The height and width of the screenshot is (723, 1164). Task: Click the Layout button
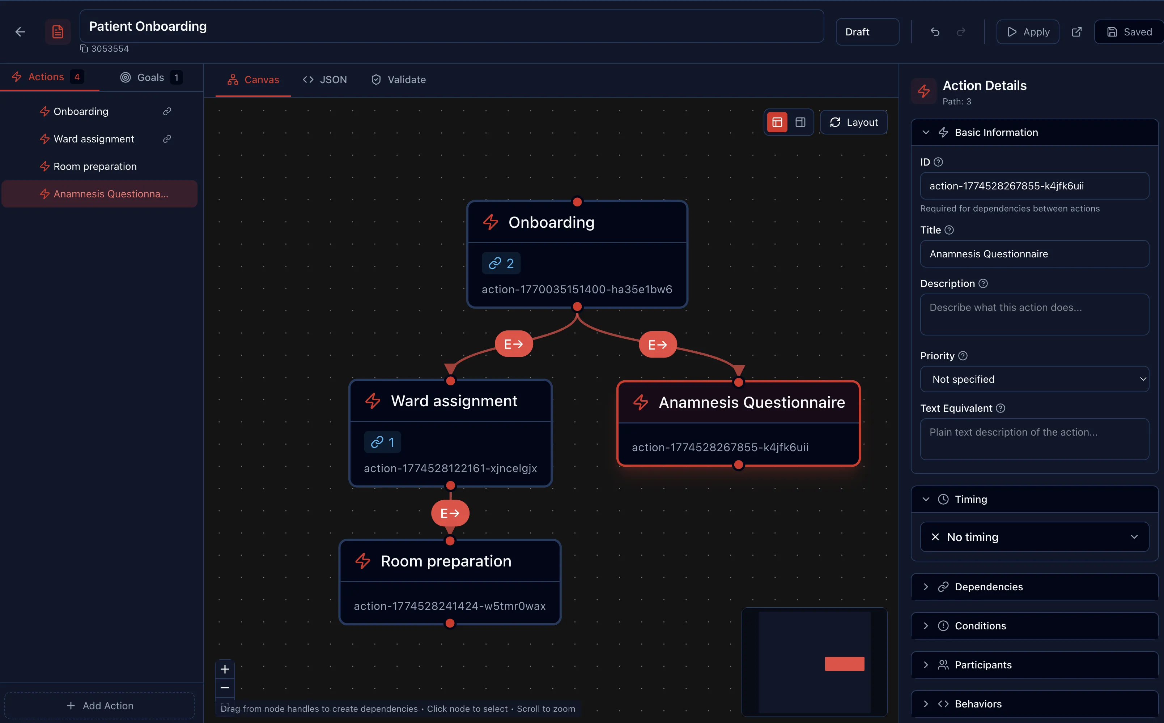point(854,123)
